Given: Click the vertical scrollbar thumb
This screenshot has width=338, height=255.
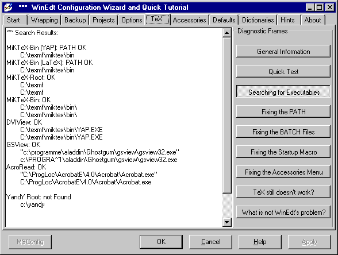Looking at the screenshot, I should click(x=226, y=115).
